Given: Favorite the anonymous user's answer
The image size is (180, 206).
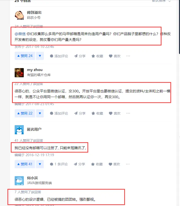Looking at the screenshot, I should tap(97, 164).
